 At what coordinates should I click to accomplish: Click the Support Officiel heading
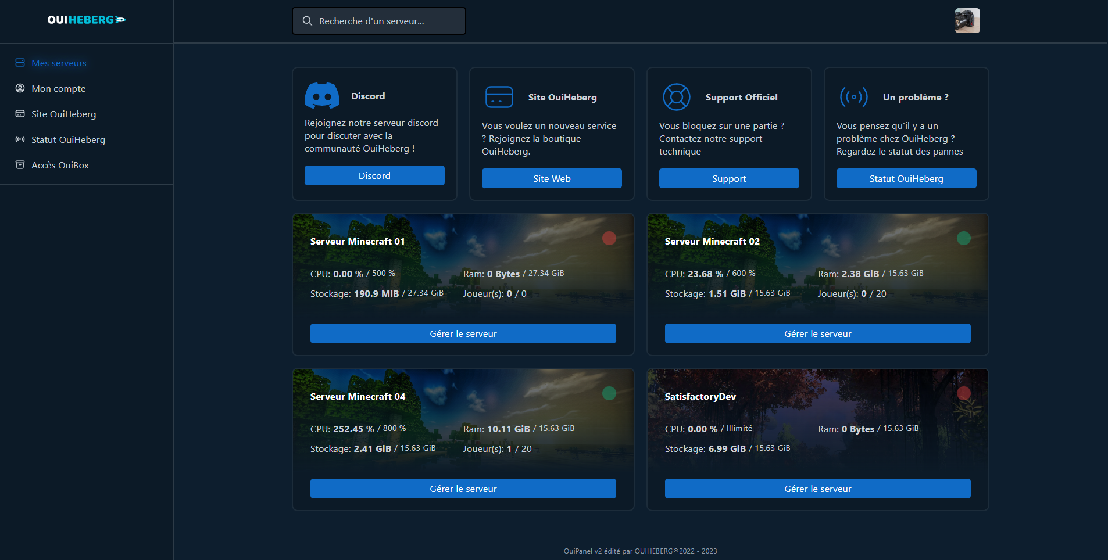[741, 97]
